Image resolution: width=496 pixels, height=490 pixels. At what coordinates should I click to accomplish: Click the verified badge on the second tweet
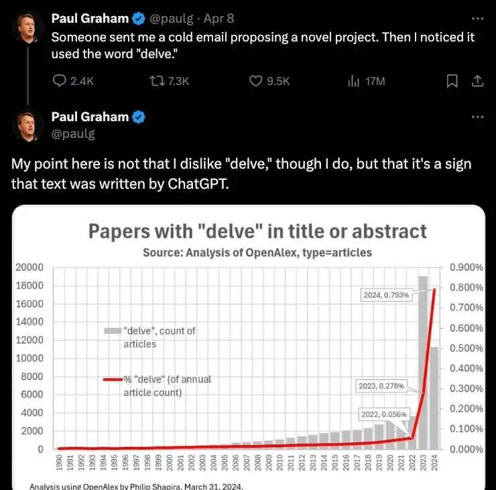pos(138,117)
